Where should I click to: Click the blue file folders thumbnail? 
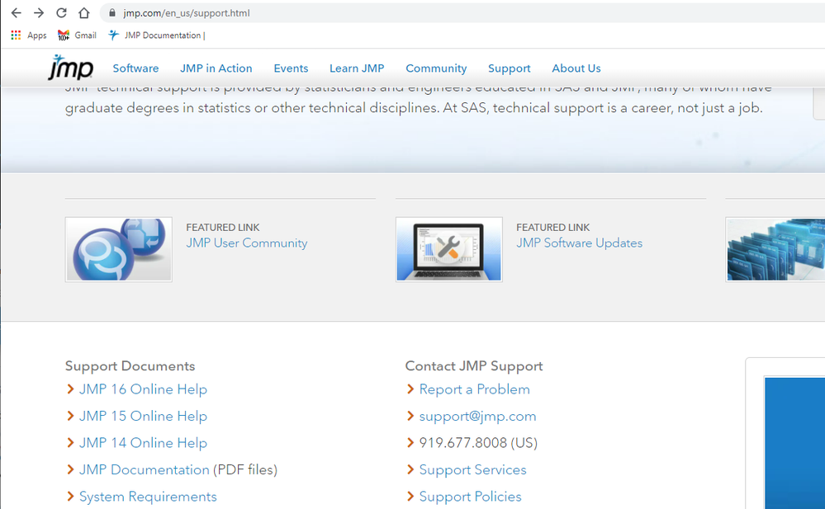click(775, 249)
